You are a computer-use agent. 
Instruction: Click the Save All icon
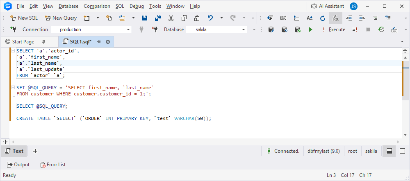tap(158, 18)
